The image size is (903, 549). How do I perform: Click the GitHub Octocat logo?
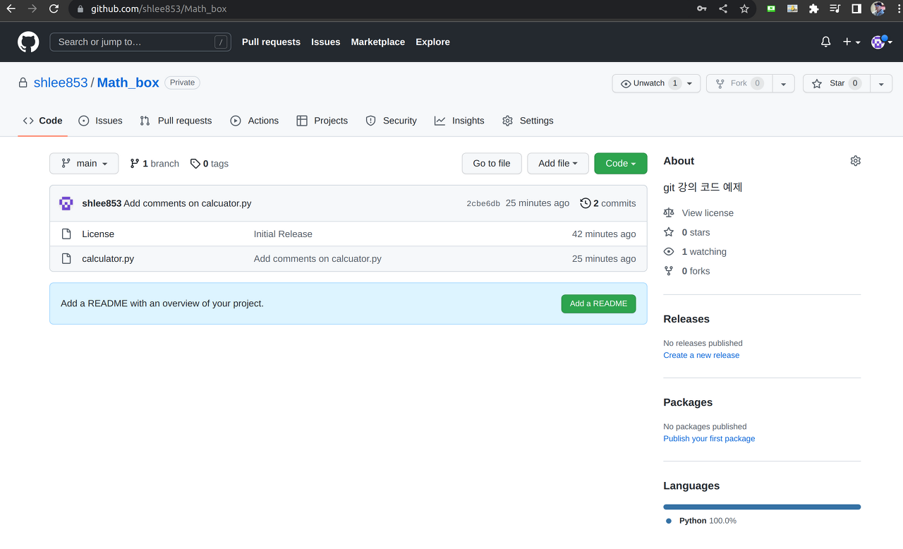coord(28,42)
